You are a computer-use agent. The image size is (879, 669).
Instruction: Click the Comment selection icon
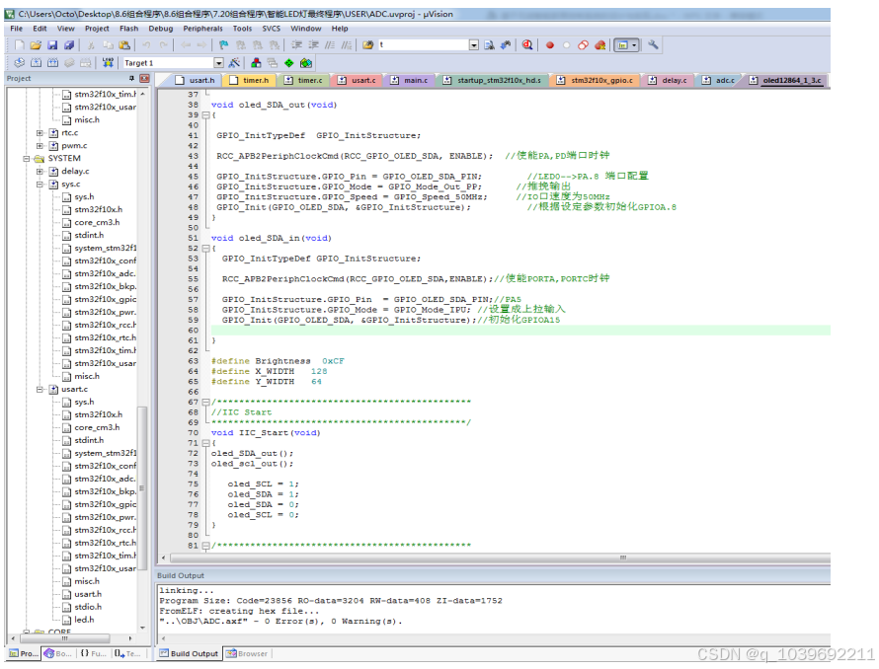point(330,44)
